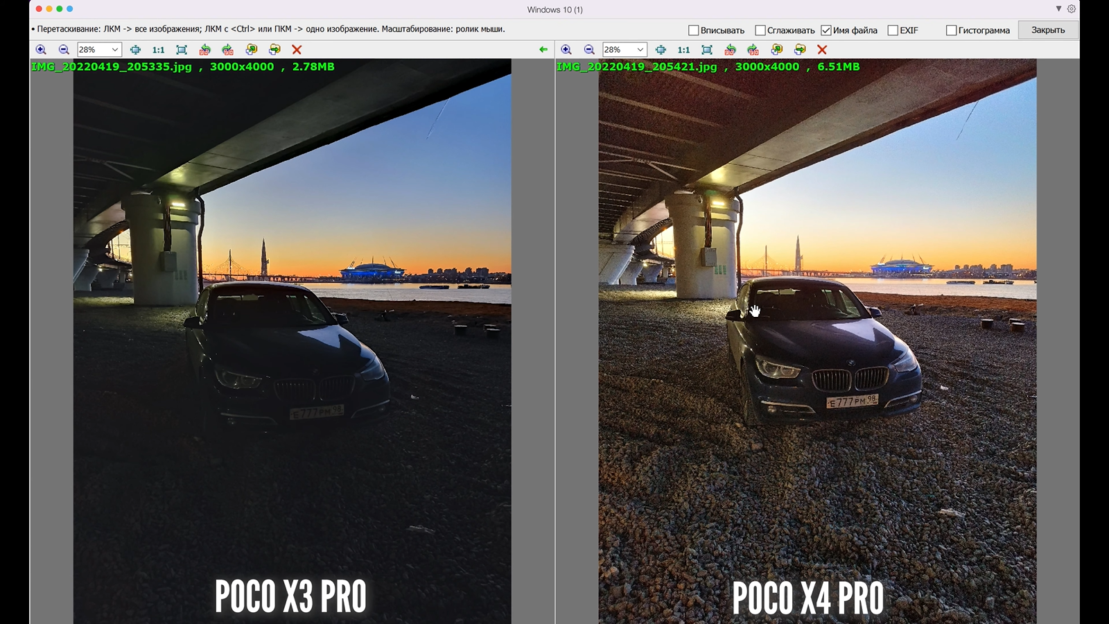
Task: Zoom out on the right image panel
Action: pyautogui.click(x=589, y=50)
